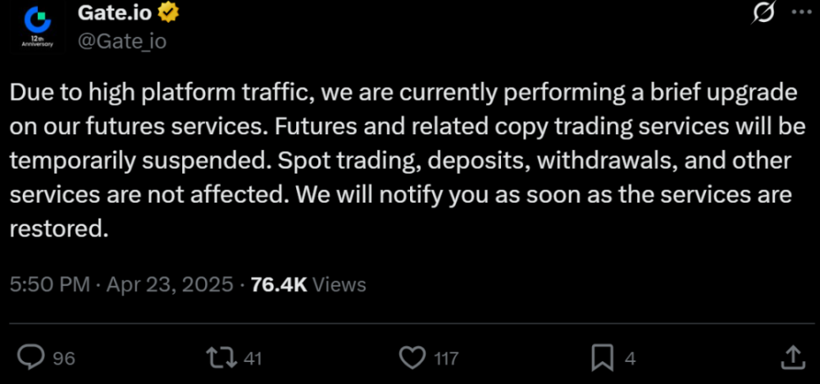Click the gold verified badge beside Gate.io
Viewport: 820px width, 384px height.
click(x=168, y=14)
